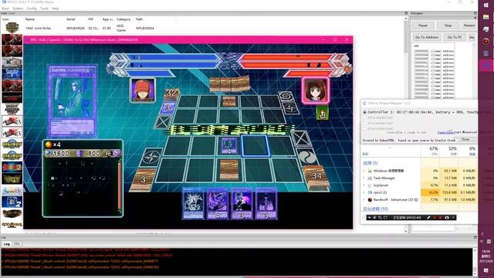Sort game list by Serial column

(x=70, y=19)
